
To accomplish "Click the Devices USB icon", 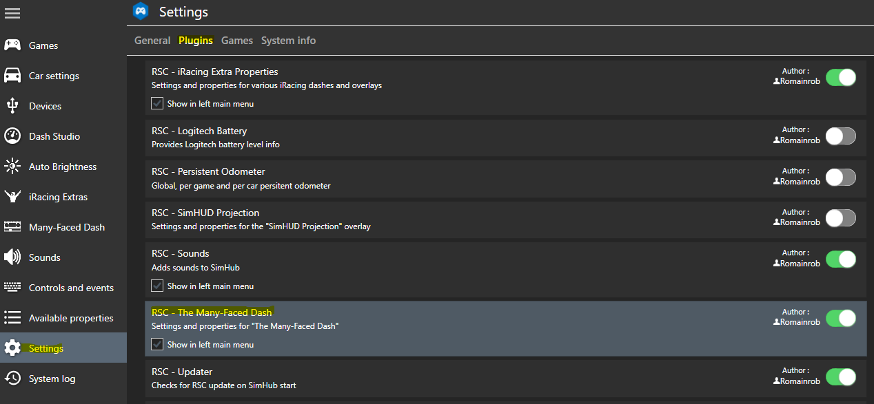I will [12, 106].
